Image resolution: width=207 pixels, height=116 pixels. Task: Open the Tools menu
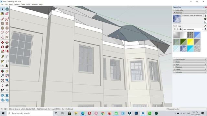tap(28, 5)
